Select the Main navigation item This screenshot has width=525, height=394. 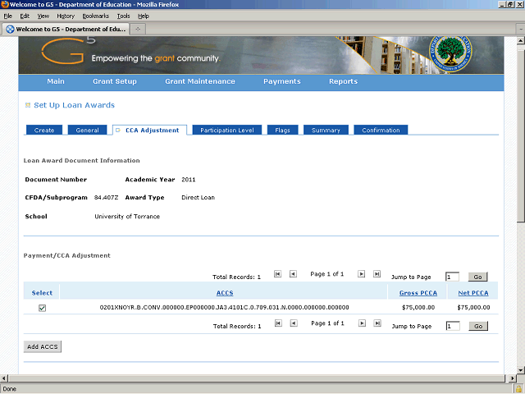(56, 81)
